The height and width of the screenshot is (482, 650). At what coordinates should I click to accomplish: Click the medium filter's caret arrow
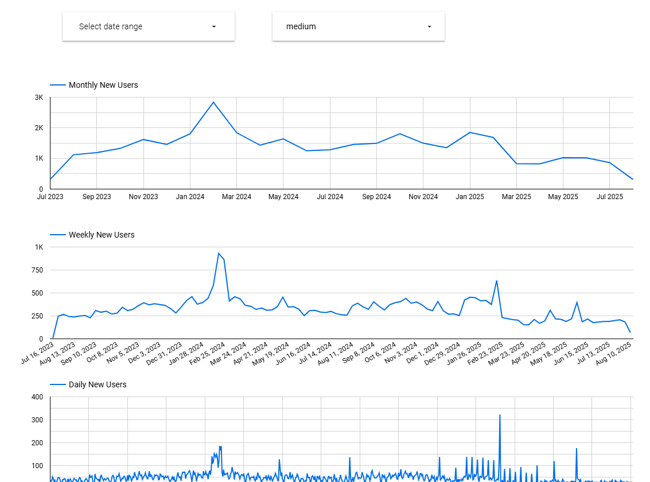(429, 27)
